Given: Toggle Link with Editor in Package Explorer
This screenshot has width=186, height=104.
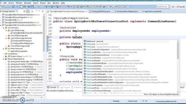Looking at the screenshot, I should tap(28, 11).
